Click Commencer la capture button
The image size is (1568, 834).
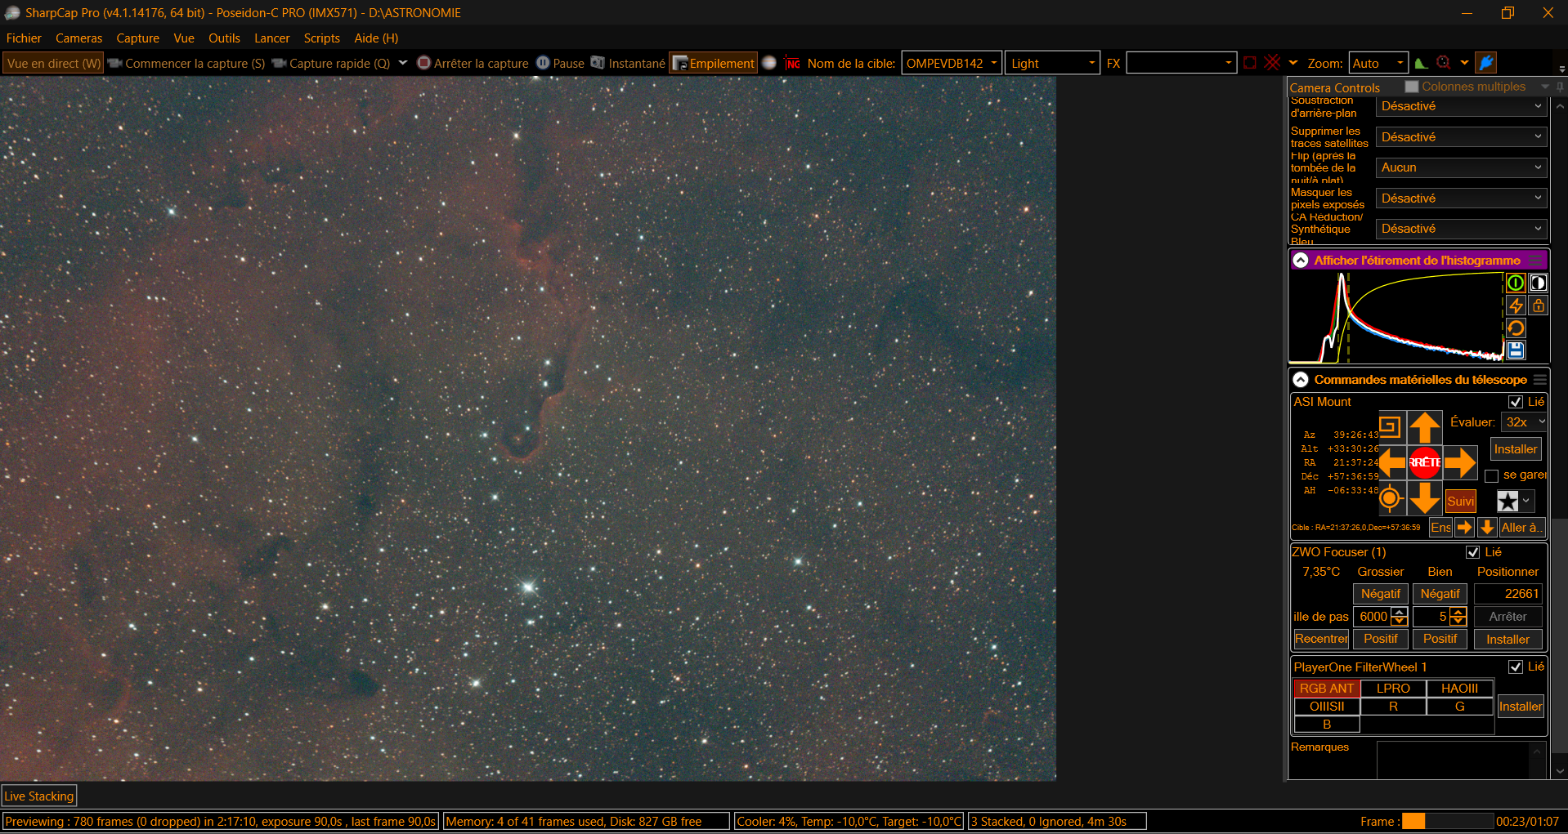point(187,63)
